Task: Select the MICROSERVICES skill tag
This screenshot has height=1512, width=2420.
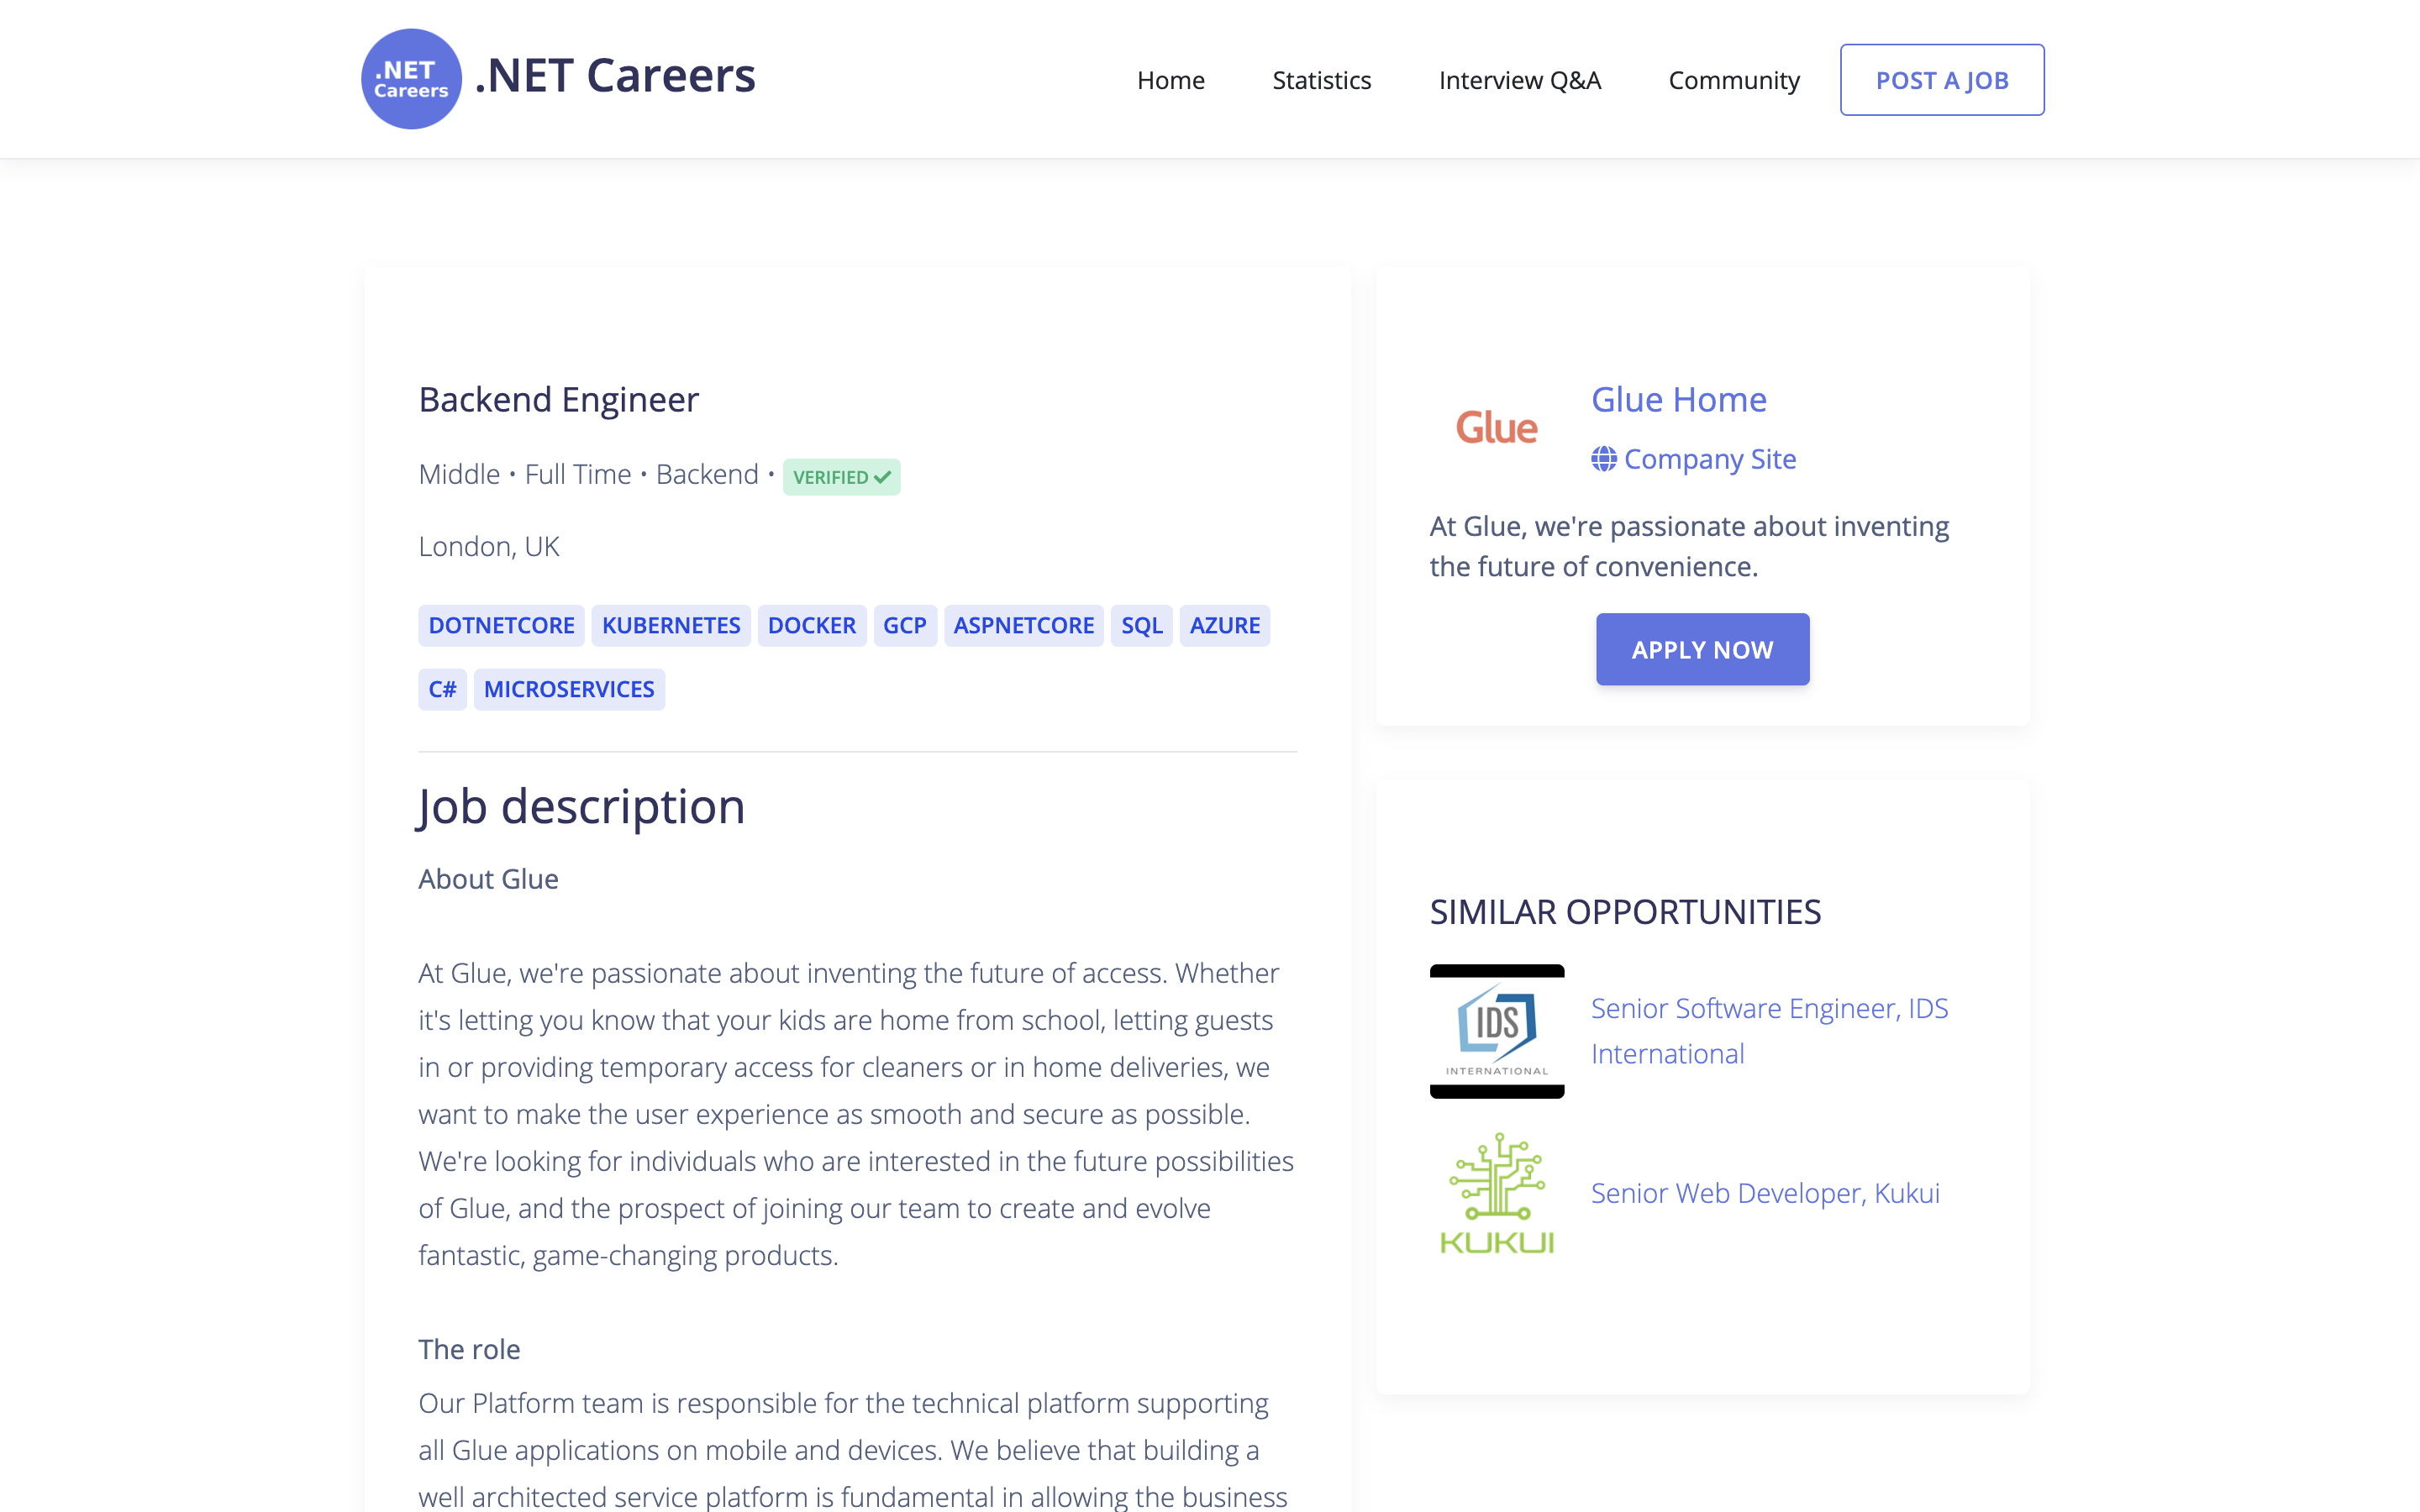Action: (569, 689)
